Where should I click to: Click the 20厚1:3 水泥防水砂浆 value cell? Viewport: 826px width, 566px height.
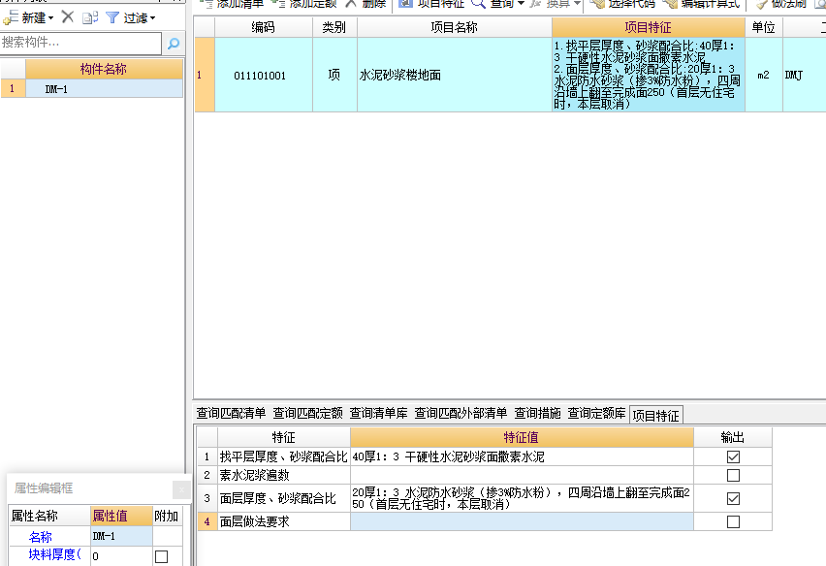(x=522, y=498)
